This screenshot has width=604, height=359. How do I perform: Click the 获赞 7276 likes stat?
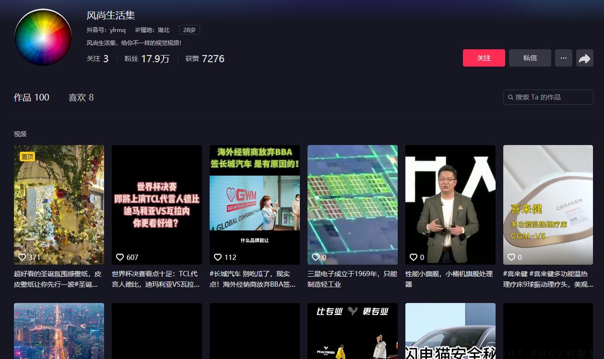[x=205, y=58]
